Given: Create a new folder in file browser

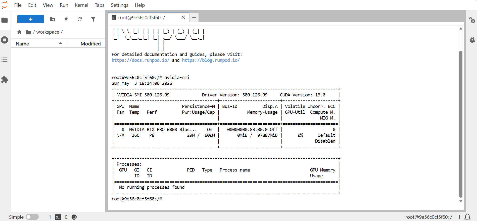Looking at the screenshot, I should [53, 19].
